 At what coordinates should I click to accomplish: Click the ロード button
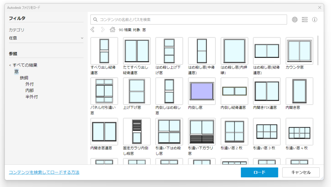(259, 172)
